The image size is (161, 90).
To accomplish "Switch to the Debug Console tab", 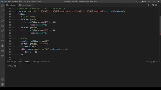I will point(46,62).
